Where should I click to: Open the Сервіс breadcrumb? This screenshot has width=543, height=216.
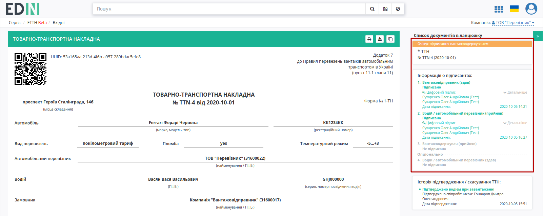tap(15, 23)
